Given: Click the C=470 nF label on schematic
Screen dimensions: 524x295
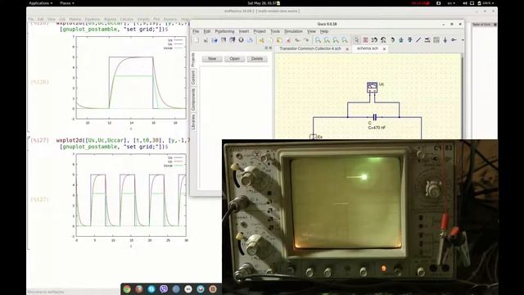Looking at the screenshot, I should [377, 128].
